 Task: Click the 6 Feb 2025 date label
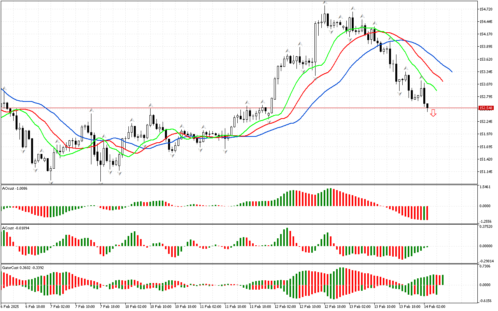point(10,306)
